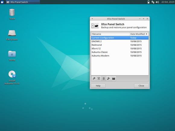Select the GNOME 2 layout row

pyautogui.click(x=120, y=41)
